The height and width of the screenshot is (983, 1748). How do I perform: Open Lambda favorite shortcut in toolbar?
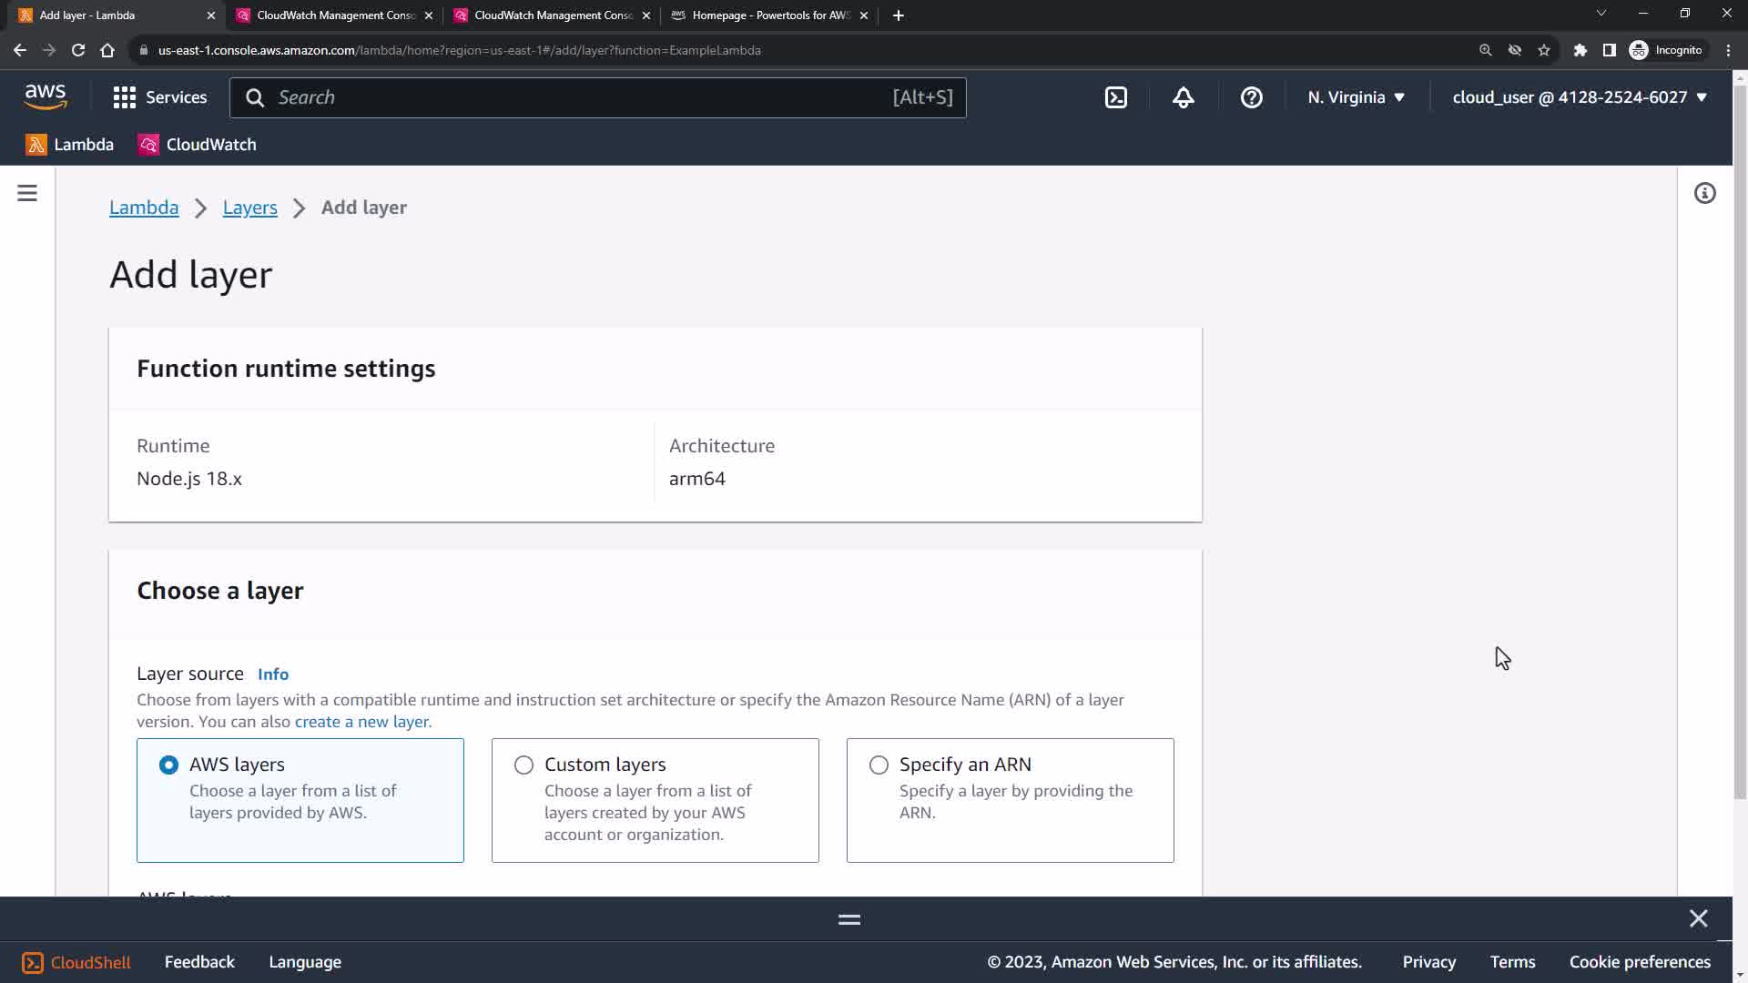(70, 145)
